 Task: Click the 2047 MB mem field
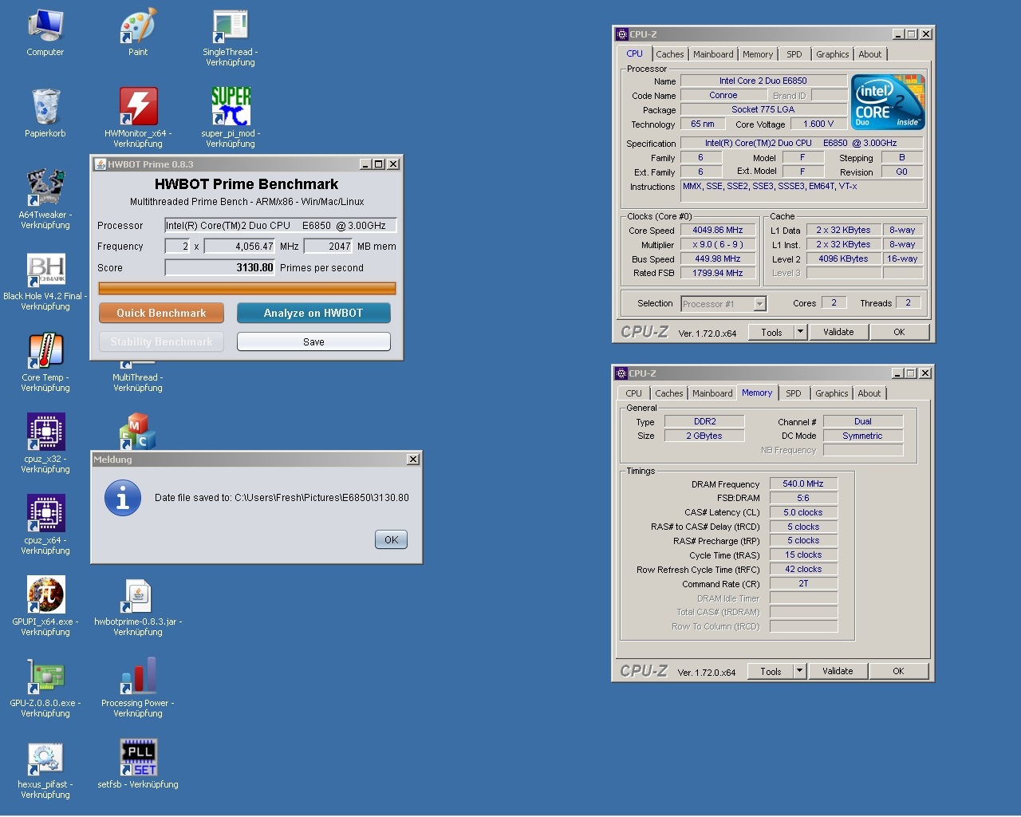(328, 247)
